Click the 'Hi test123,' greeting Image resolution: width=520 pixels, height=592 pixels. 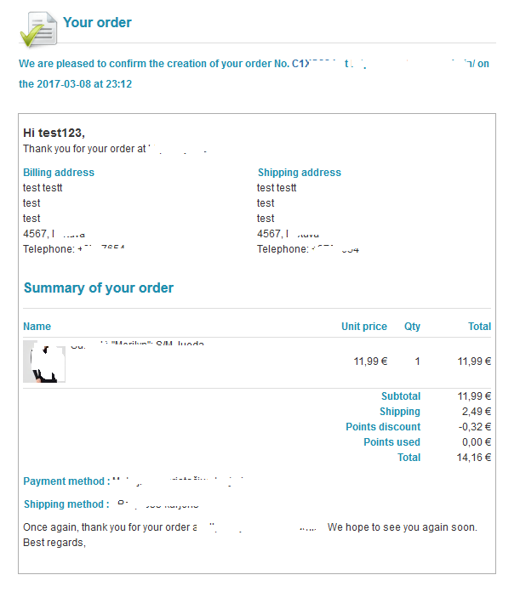[54, 133]
